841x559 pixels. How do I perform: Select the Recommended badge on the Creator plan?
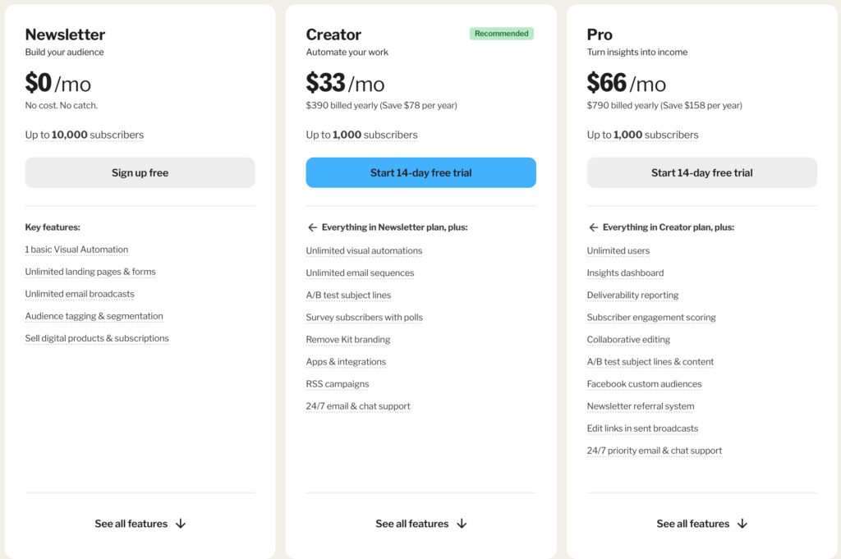501,34
